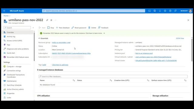The height and width of the screenshot is (109, 194).
Task: Open Diagnose and solve problems
Action: pyautogui.click(x=18, y=49)
